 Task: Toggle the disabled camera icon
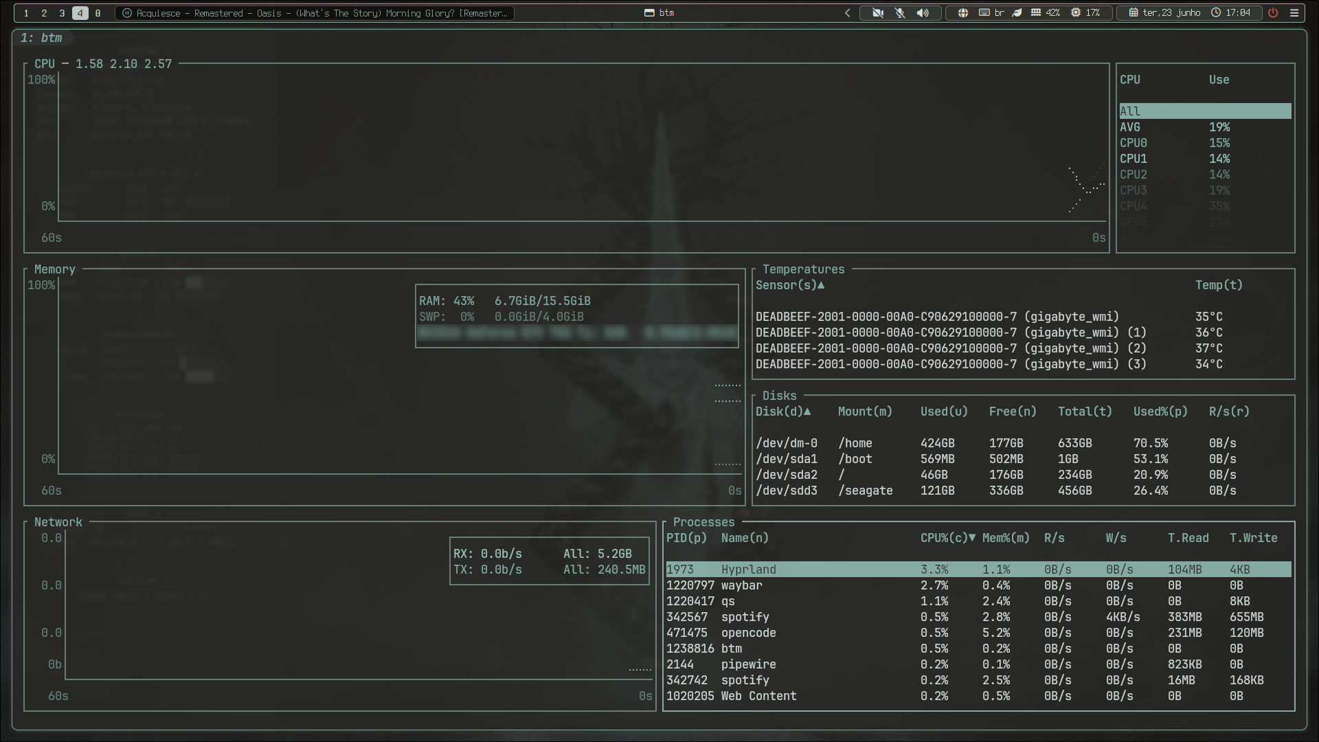click(x=878, y=13)
